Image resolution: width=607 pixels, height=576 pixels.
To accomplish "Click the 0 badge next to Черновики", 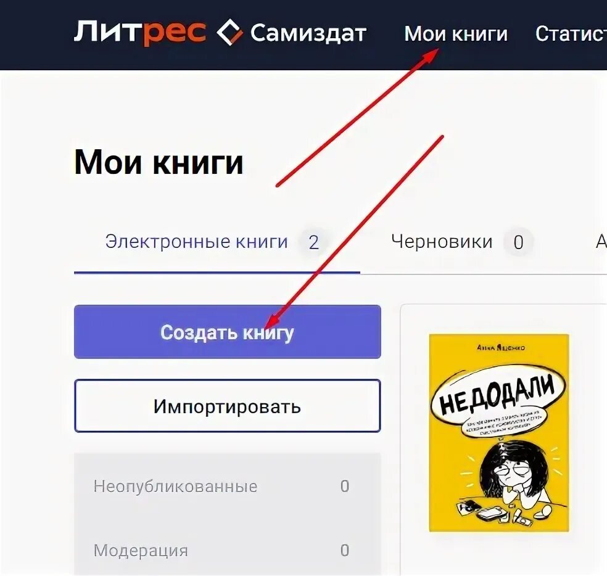I will coord(518,242).
